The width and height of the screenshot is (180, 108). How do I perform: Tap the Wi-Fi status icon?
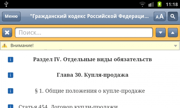142,4
